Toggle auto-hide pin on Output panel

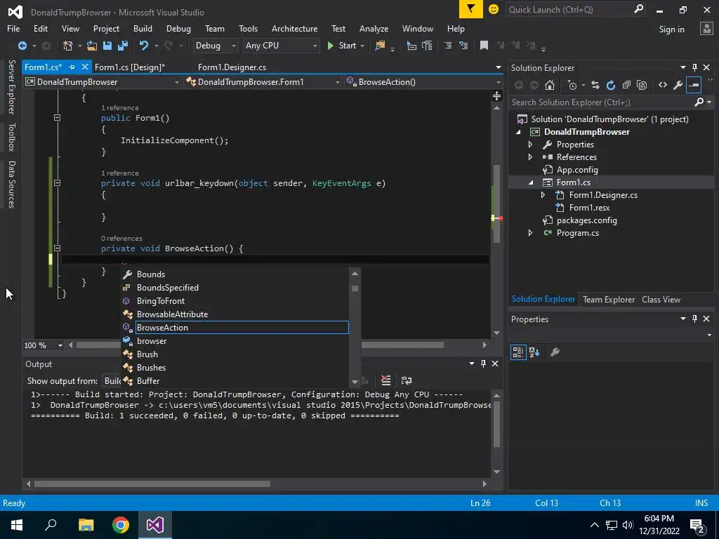pos(483,364)
